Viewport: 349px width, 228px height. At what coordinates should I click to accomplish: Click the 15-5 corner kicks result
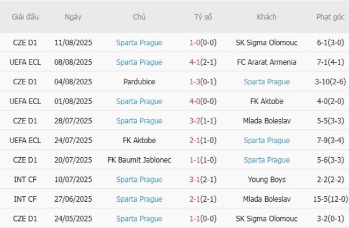pyautogui.click(x=322, y=199)
